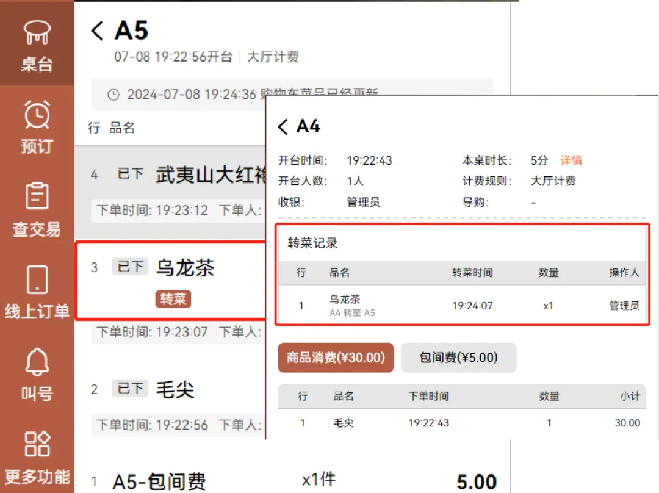
Task: Click back arrow next to A5
Action: tap(97, 31)
